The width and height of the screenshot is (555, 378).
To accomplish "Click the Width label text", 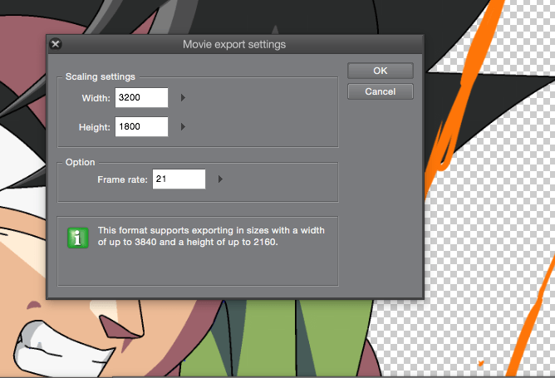I will click(96, 99).
